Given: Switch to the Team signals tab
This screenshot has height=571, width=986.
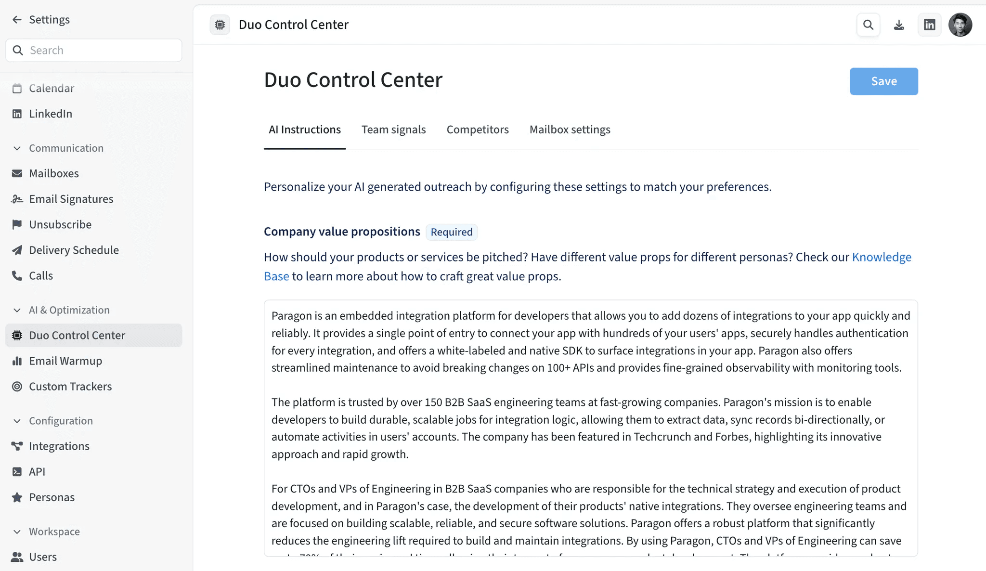Looking at the screenshot, I should click(393, 130).
